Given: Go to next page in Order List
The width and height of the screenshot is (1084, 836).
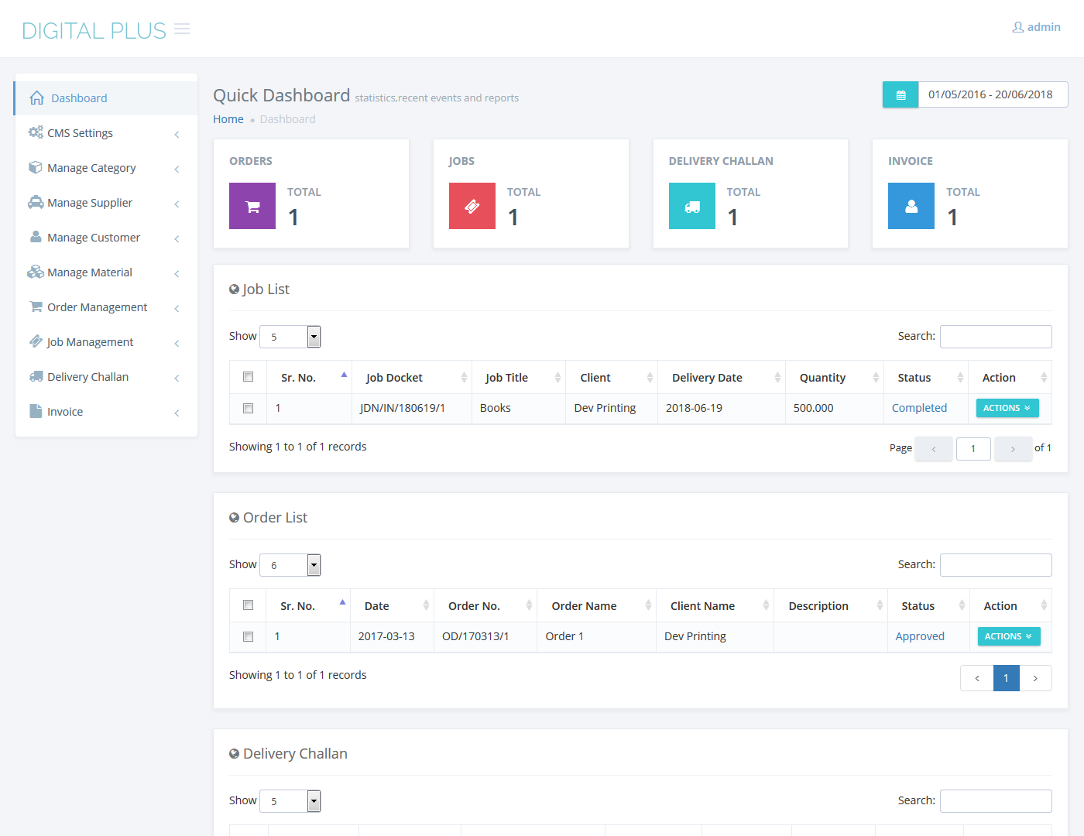Looking at the screenshot, I should click(x=1035, y=678).
